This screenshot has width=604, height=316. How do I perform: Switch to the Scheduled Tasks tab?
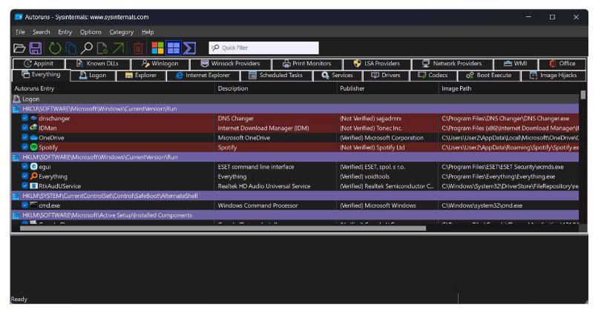[x=275, y=75]
